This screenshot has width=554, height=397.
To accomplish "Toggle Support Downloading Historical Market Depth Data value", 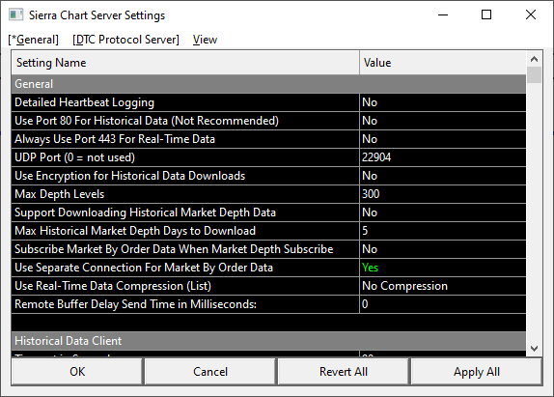I will point(443,213).
